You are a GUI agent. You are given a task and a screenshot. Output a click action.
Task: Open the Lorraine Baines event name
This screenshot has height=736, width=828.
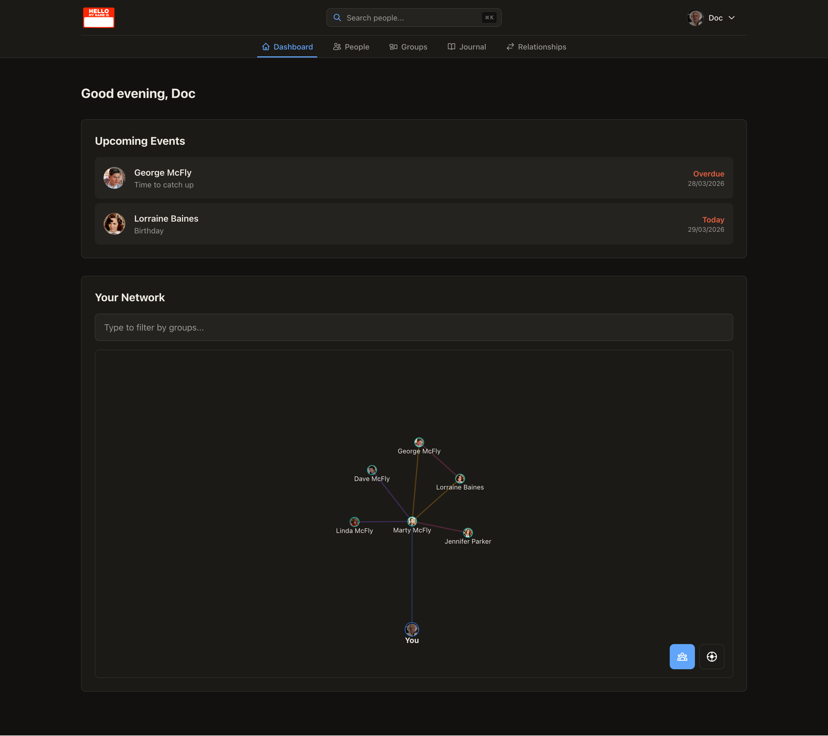pyautogui.click(x=166, y=219)
